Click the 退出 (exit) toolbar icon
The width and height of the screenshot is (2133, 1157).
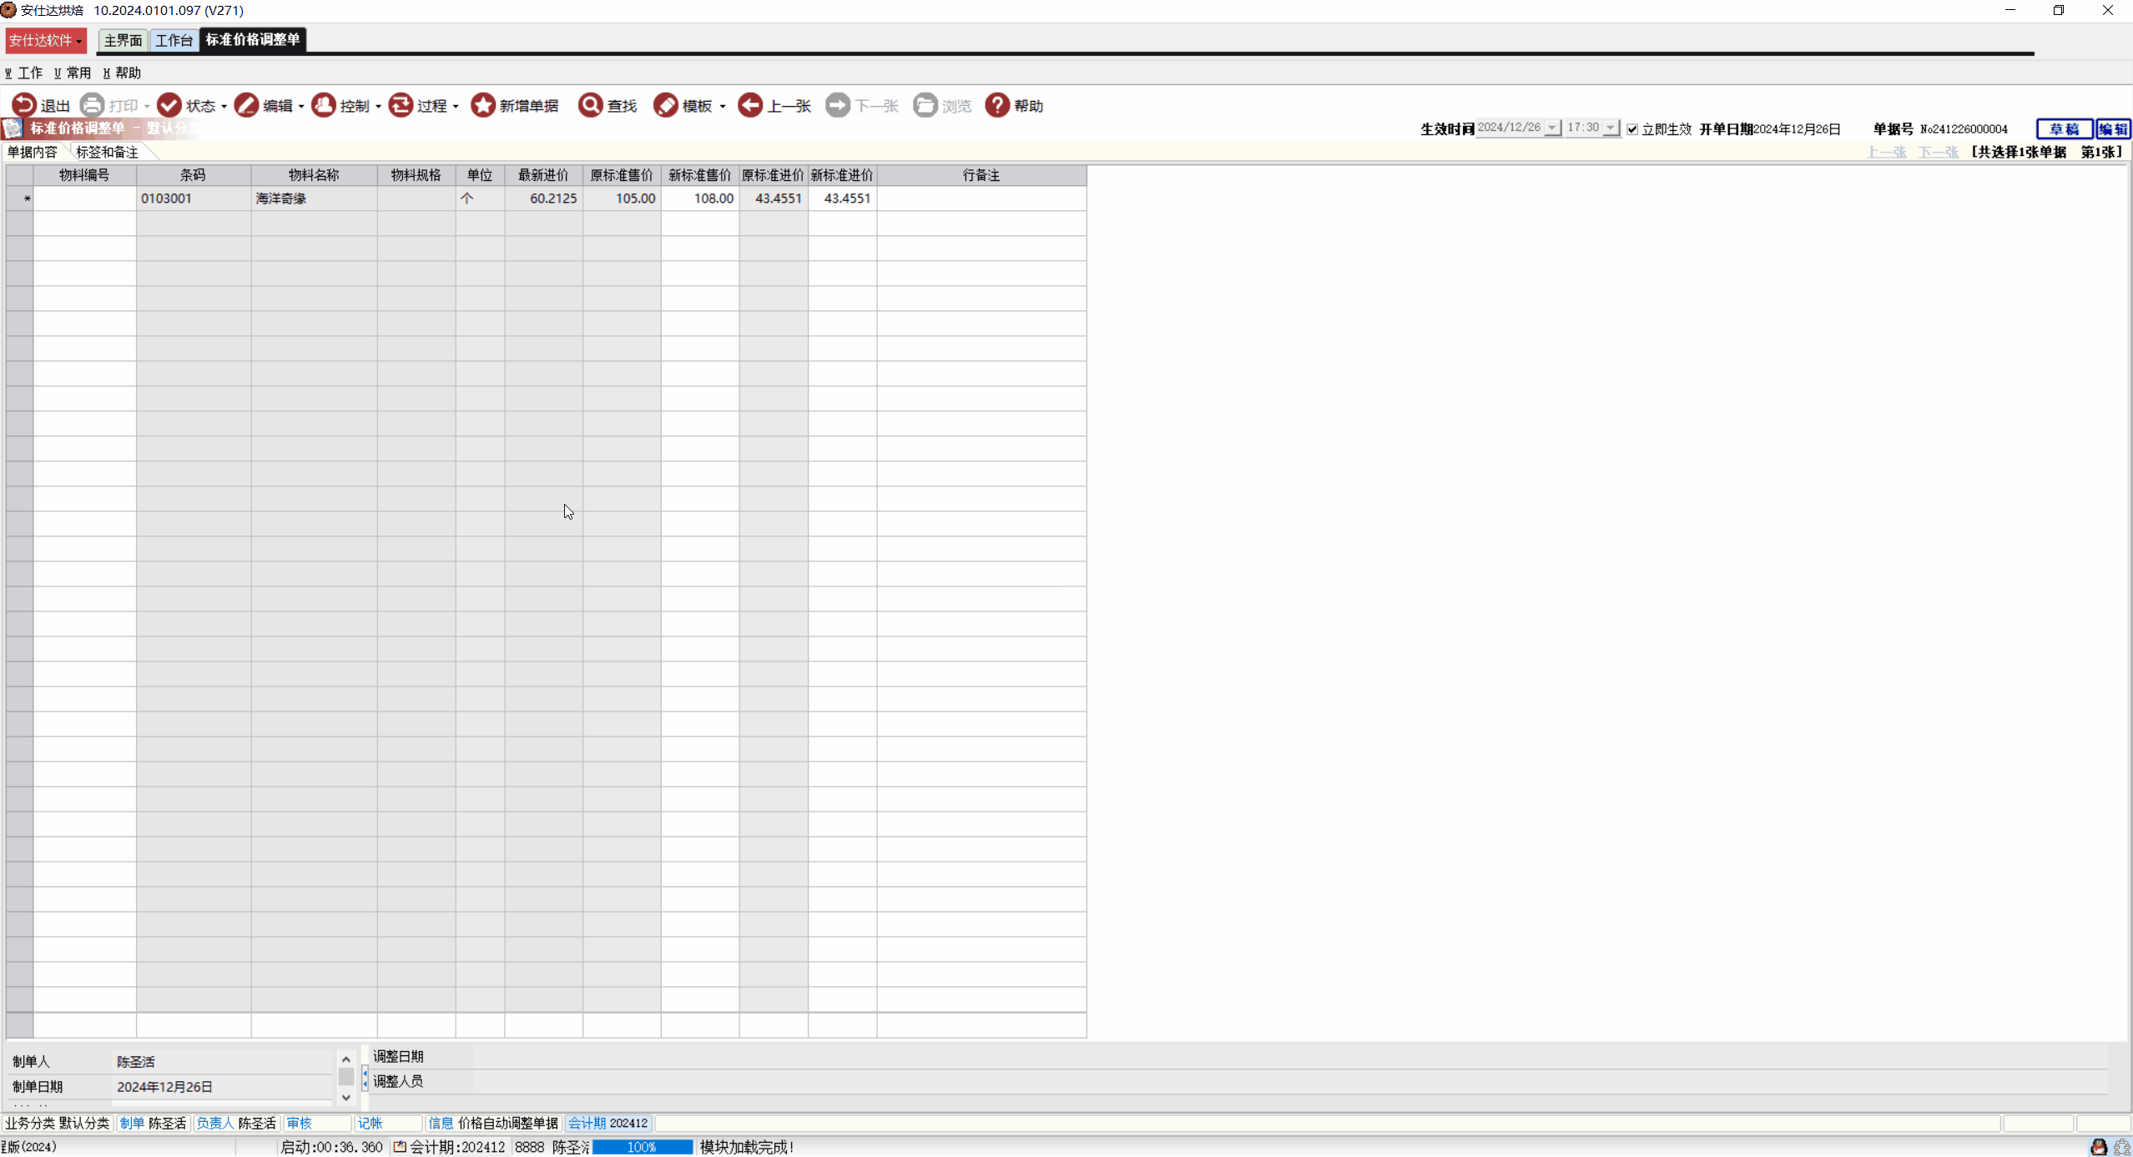(x=23, y=105)
